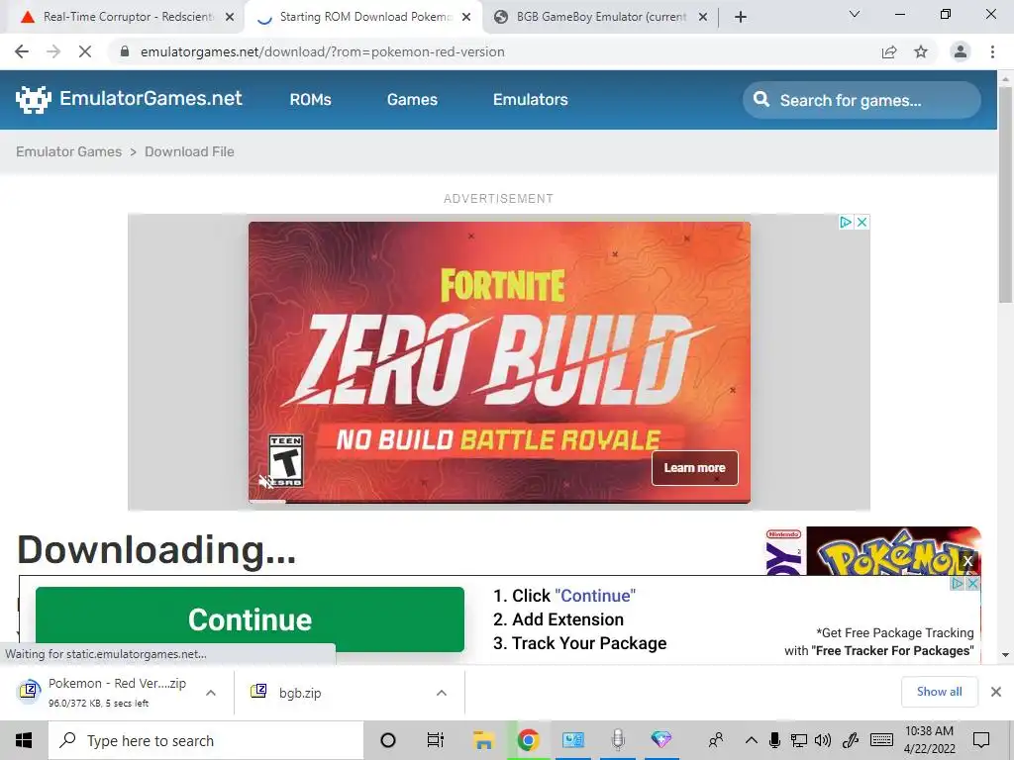
Task: Click the address bar URL
Action: click(x=322, y=51)
